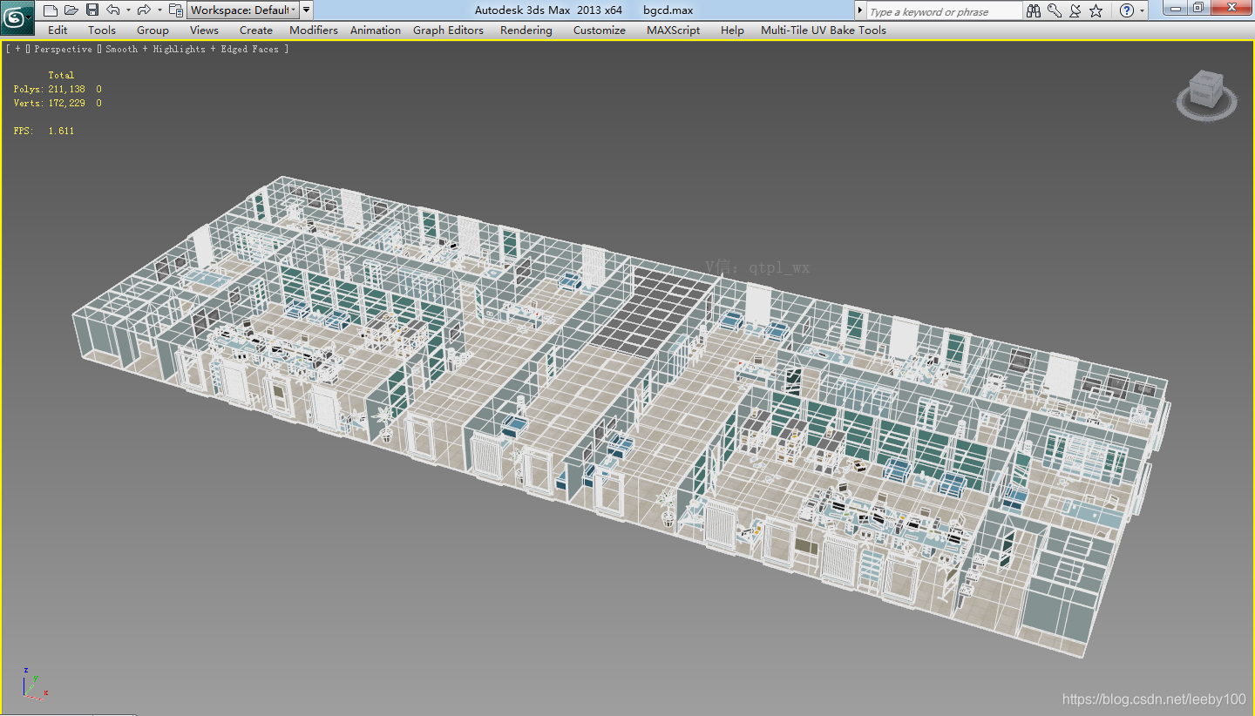Click the viewport [+] general label menu
This screenshot has height=716, width=1255.
coord(17,50)
